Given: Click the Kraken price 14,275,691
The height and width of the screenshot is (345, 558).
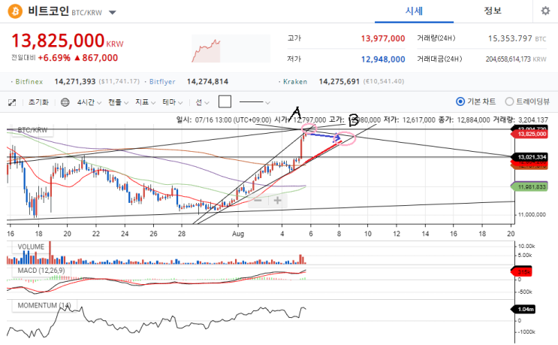Looking at the screenshot, I should pos(339,81).
